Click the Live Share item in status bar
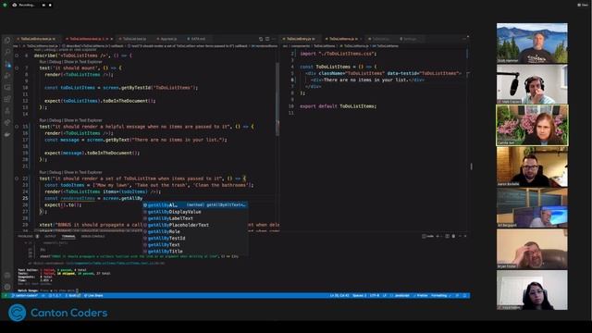Viewport: 592px width, 333px height. [93, 296]
